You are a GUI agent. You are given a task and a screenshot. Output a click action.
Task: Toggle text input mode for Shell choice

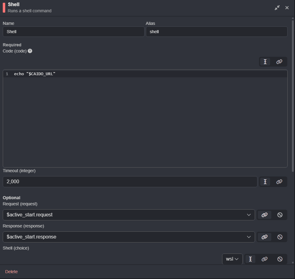point(250,259)
